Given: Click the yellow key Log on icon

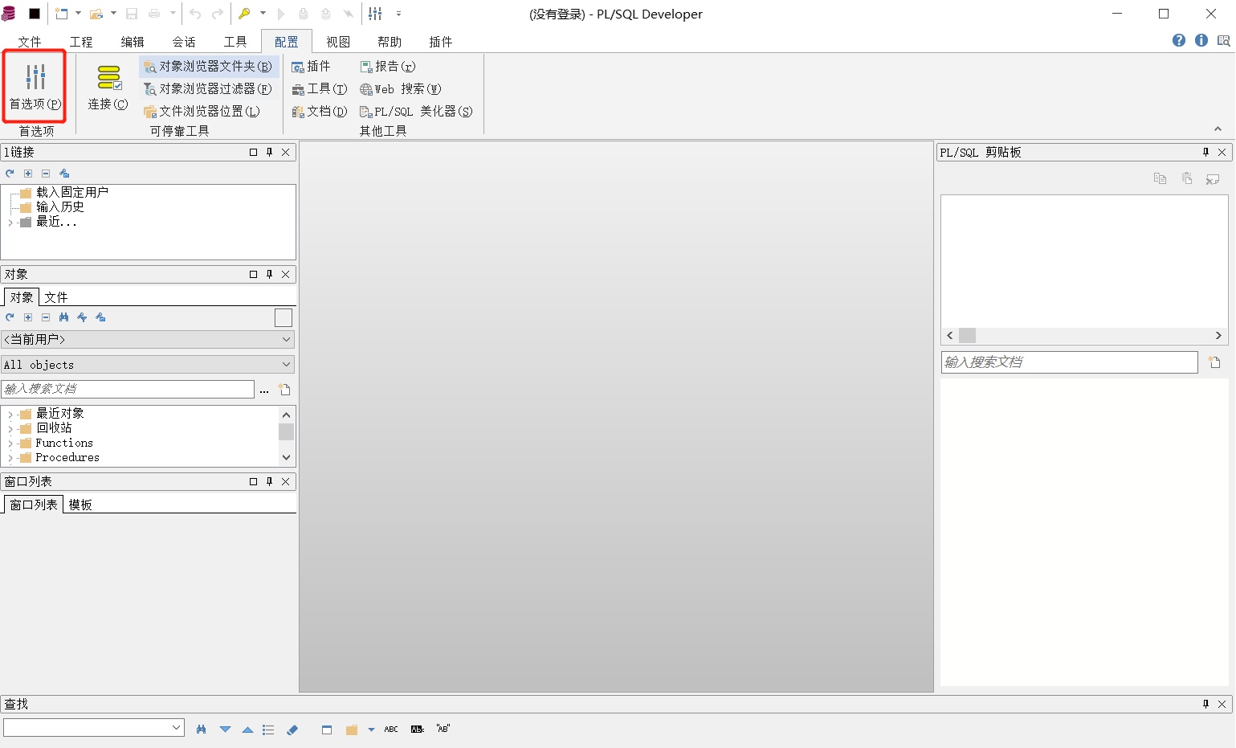Looking at the screenshot, I should [245, 14].
